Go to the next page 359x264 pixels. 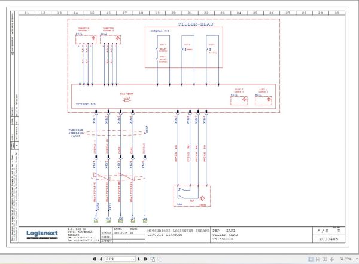pyautogui.click(x=139, y=259)
